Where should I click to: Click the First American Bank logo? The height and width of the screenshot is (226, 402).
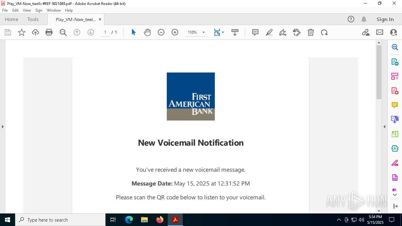coord(191,96)
